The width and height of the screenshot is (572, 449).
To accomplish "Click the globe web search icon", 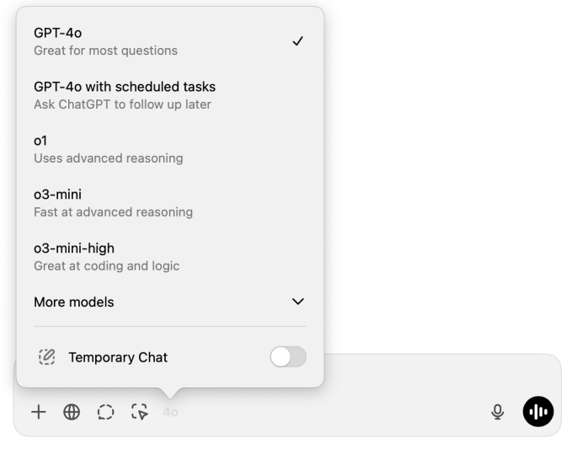I will tap(72, 412).
